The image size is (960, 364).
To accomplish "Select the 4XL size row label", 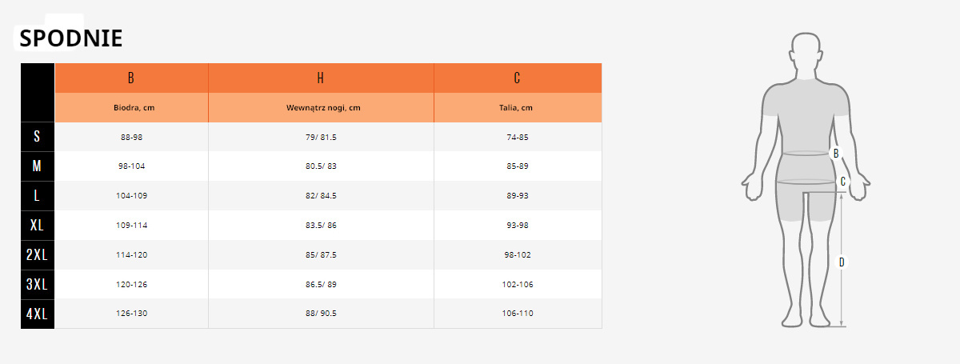I will [37, 314].
